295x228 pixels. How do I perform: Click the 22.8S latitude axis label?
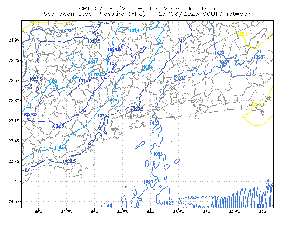tap(14, 101)
